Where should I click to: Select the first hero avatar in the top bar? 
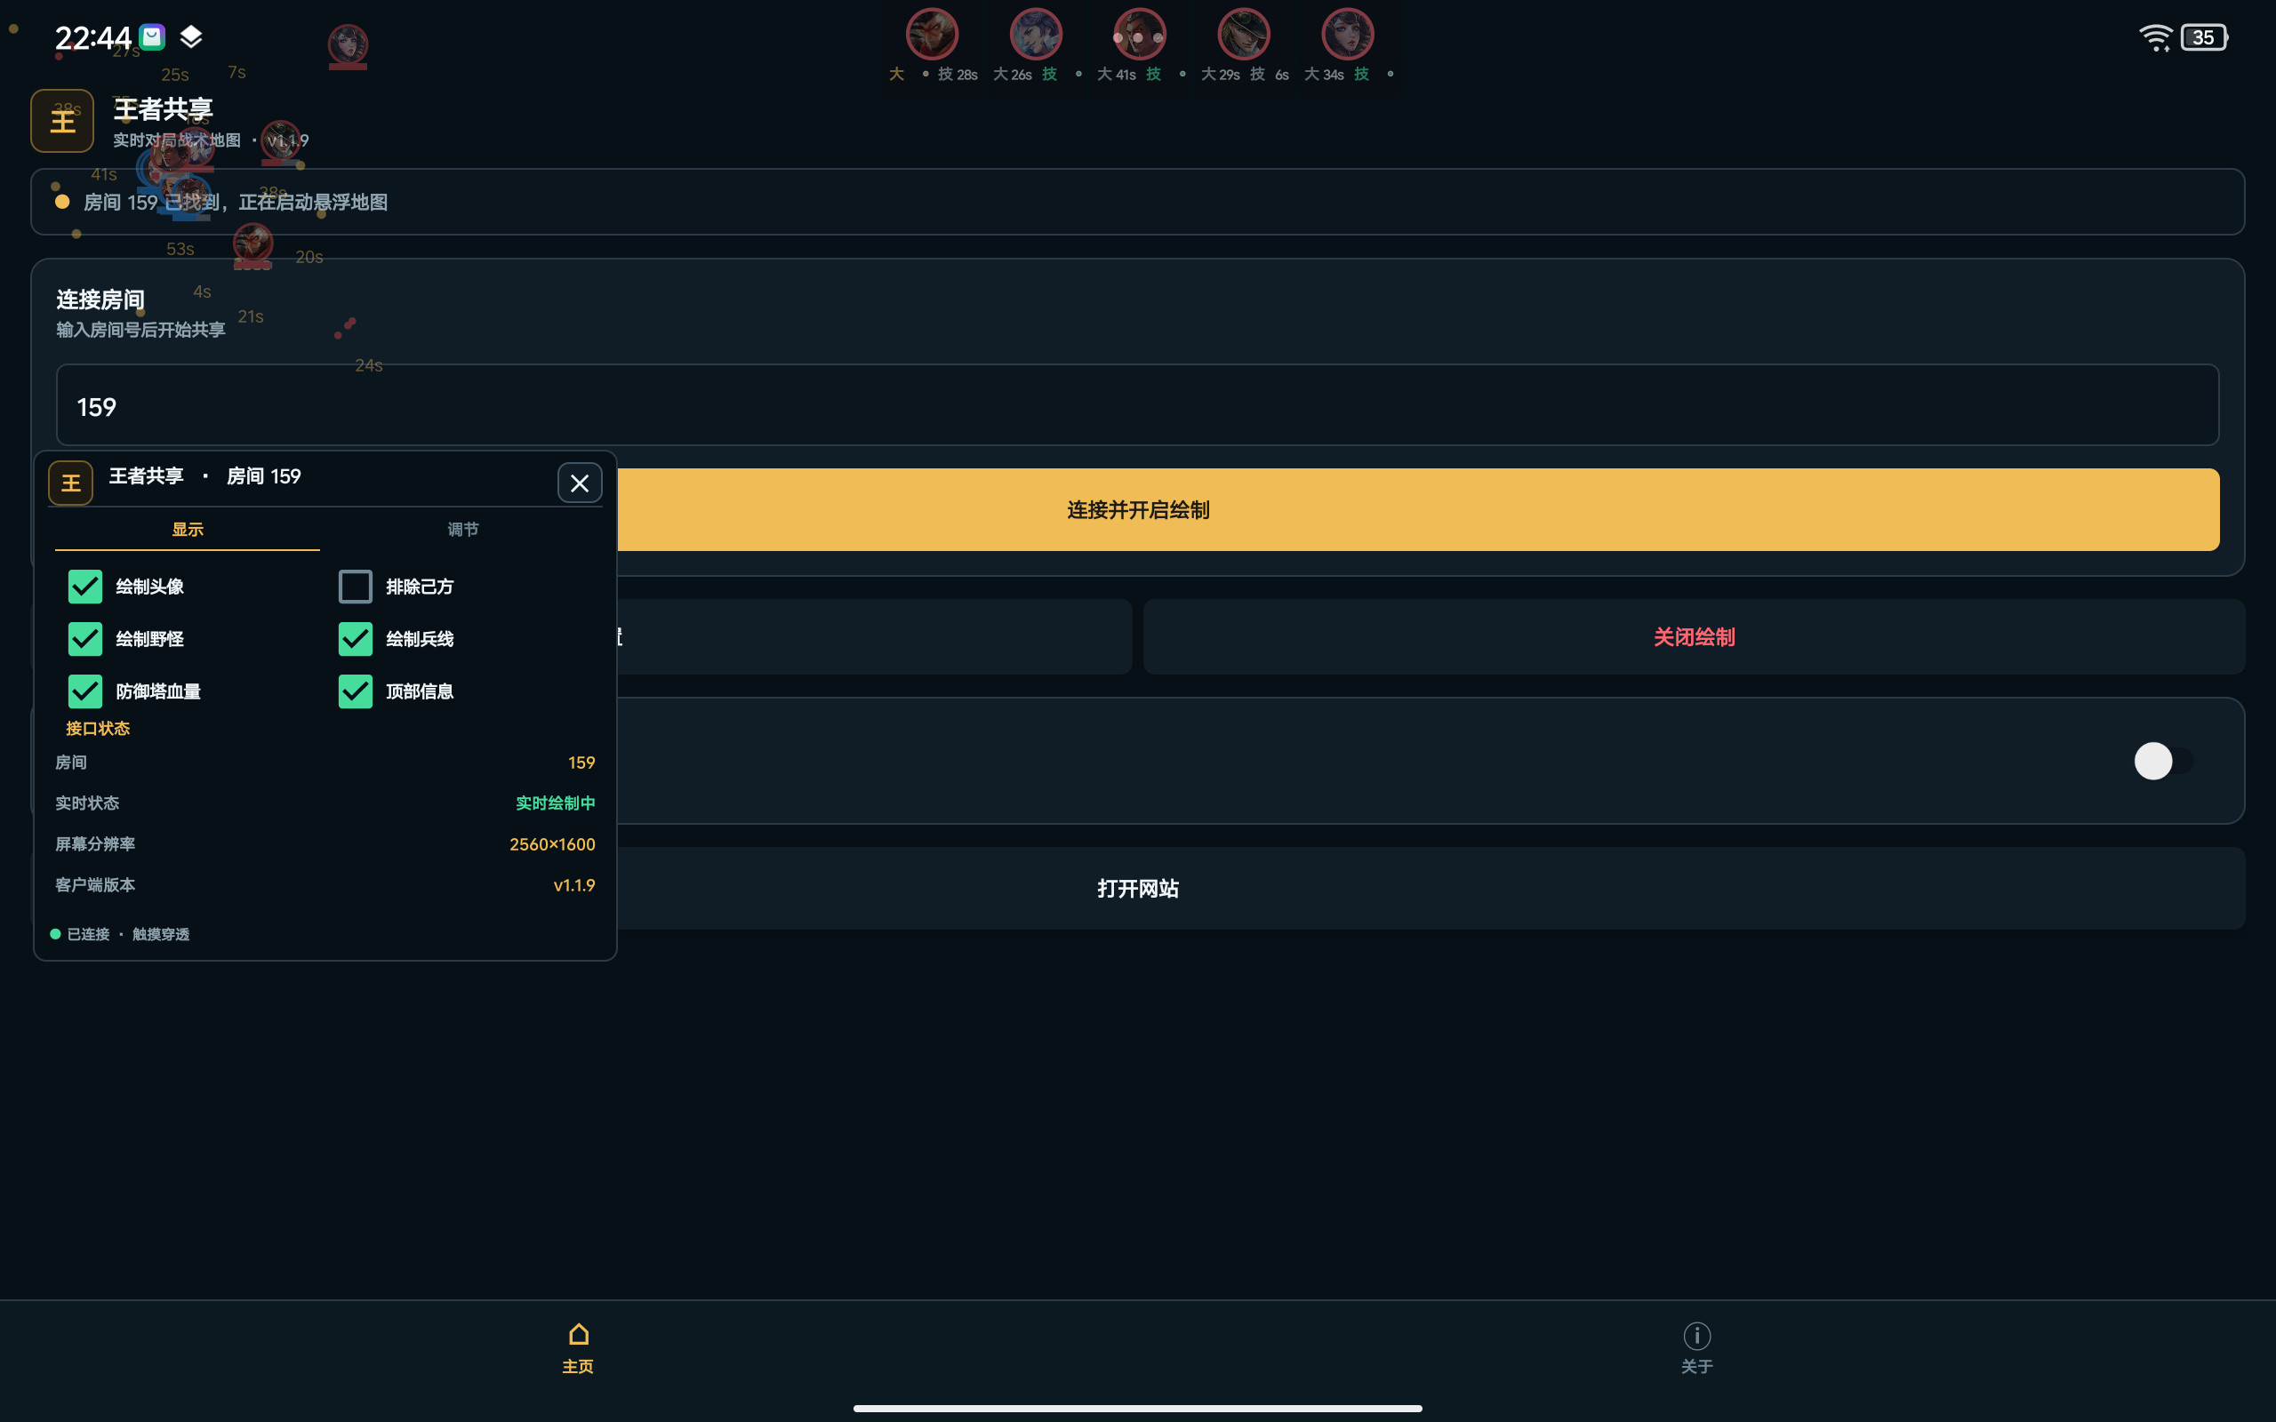coord(931,34)
